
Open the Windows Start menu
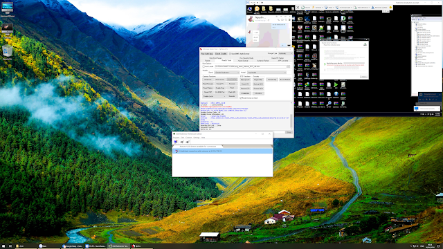click(x=3, y=246)
